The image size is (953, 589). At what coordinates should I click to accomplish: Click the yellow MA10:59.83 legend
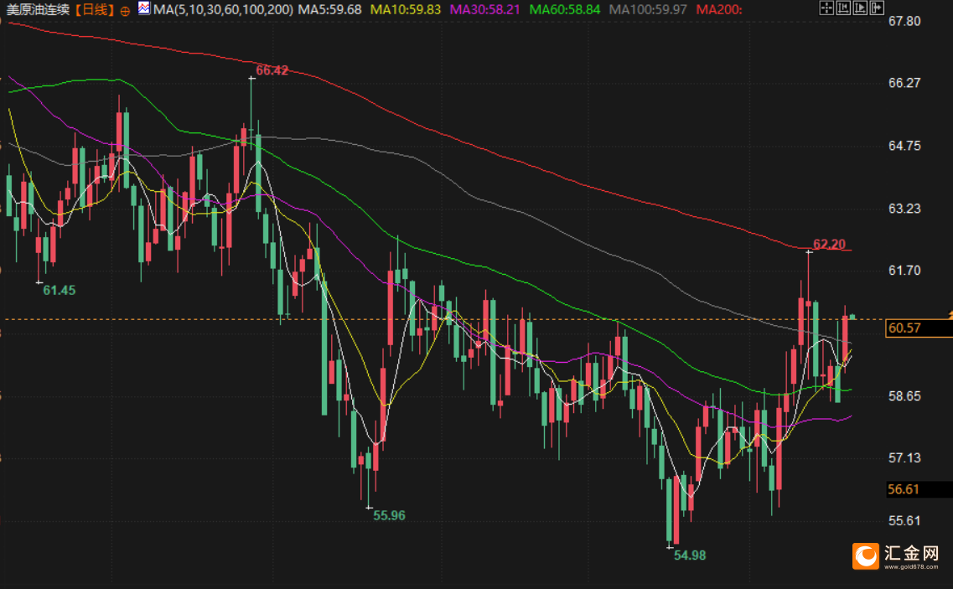pos(406,10)
